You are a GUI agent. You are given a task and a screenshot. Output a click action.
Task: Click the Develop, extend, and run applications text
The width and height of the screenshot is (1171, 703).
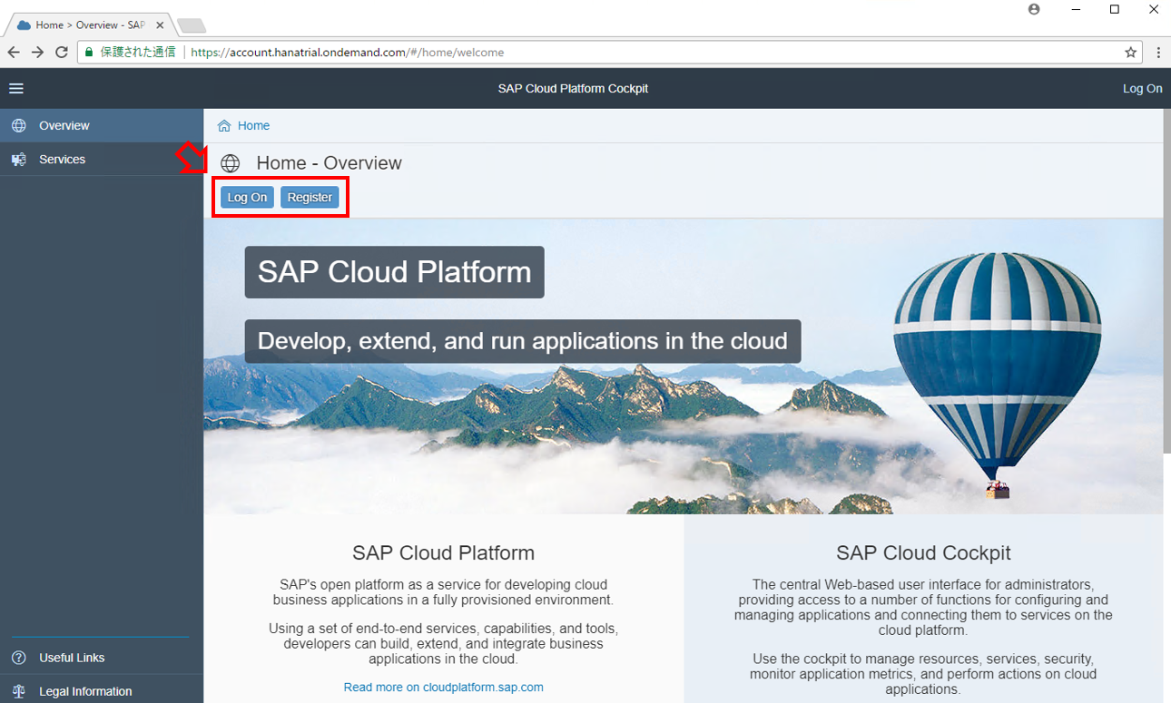pyautogui.click(x=523, y=341)
